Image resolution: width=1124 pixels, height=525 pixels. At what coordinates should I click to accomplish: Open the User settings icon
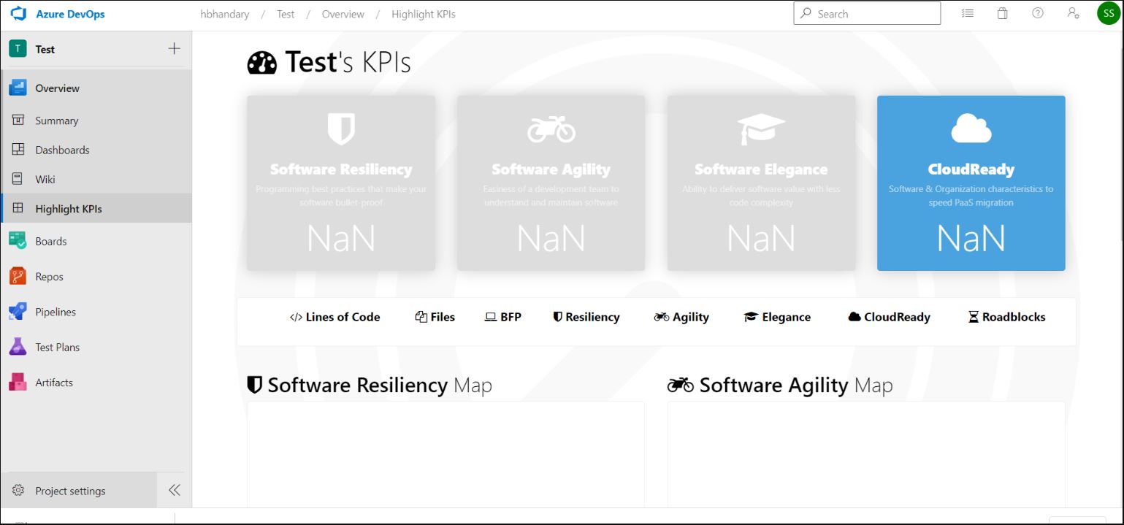click(1073, 13)
